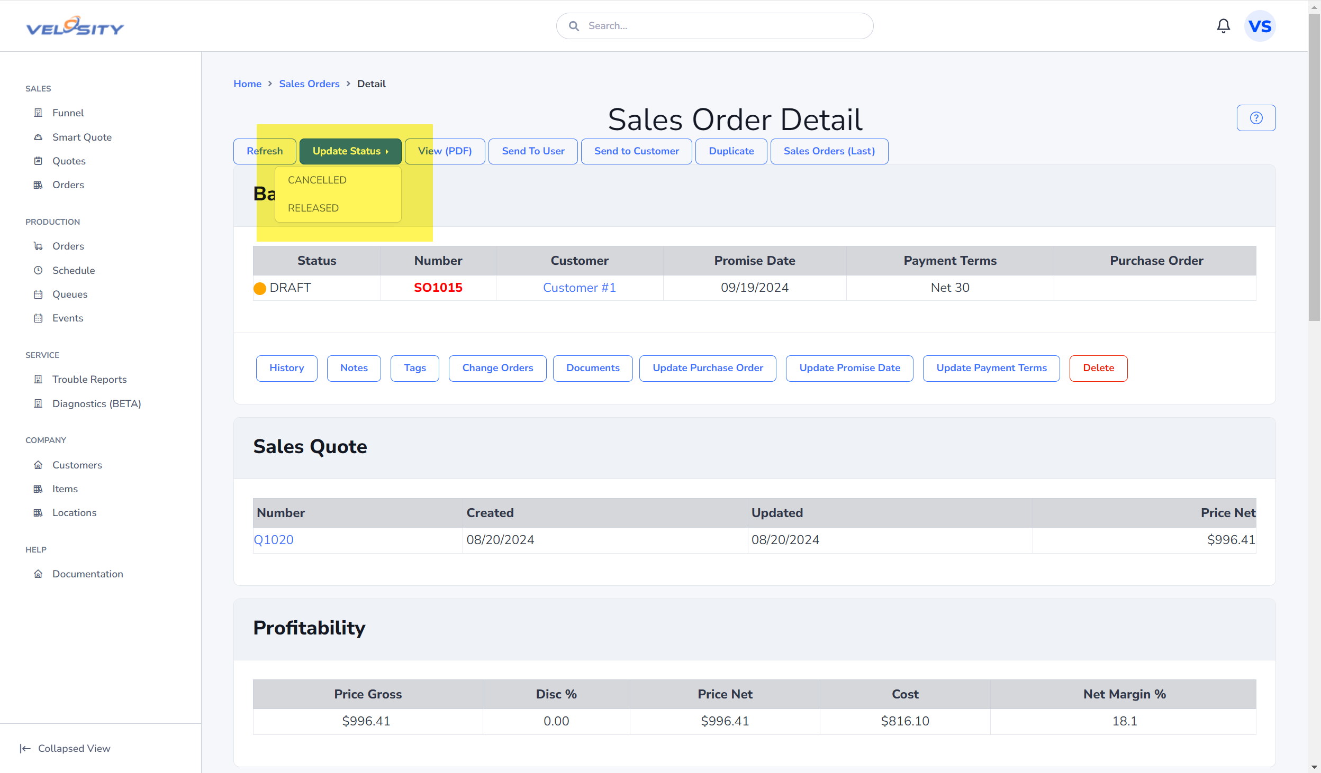Click the Sales Orders sidebar icon

38,185
